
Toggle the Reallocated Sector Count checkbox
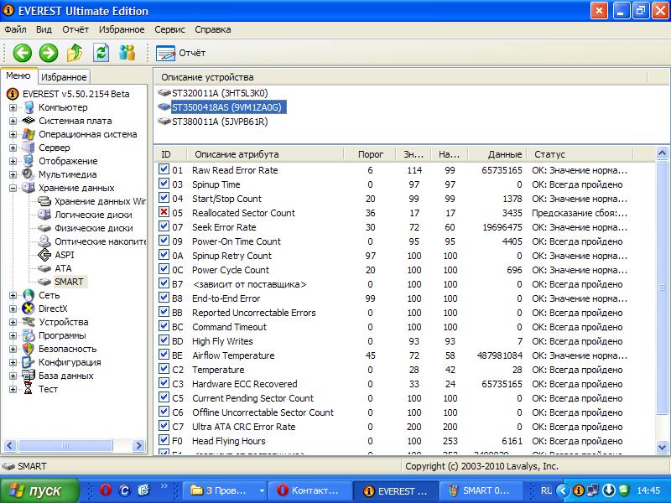click(164, 213)
